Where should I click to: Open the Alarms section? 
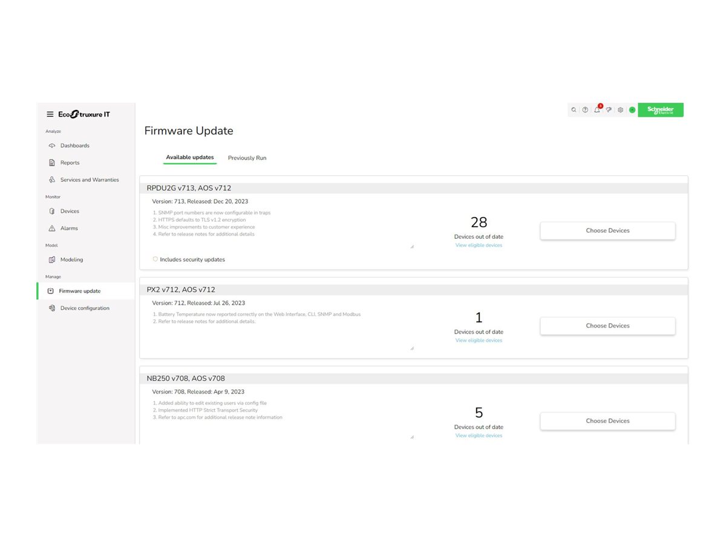coord(69,228)
